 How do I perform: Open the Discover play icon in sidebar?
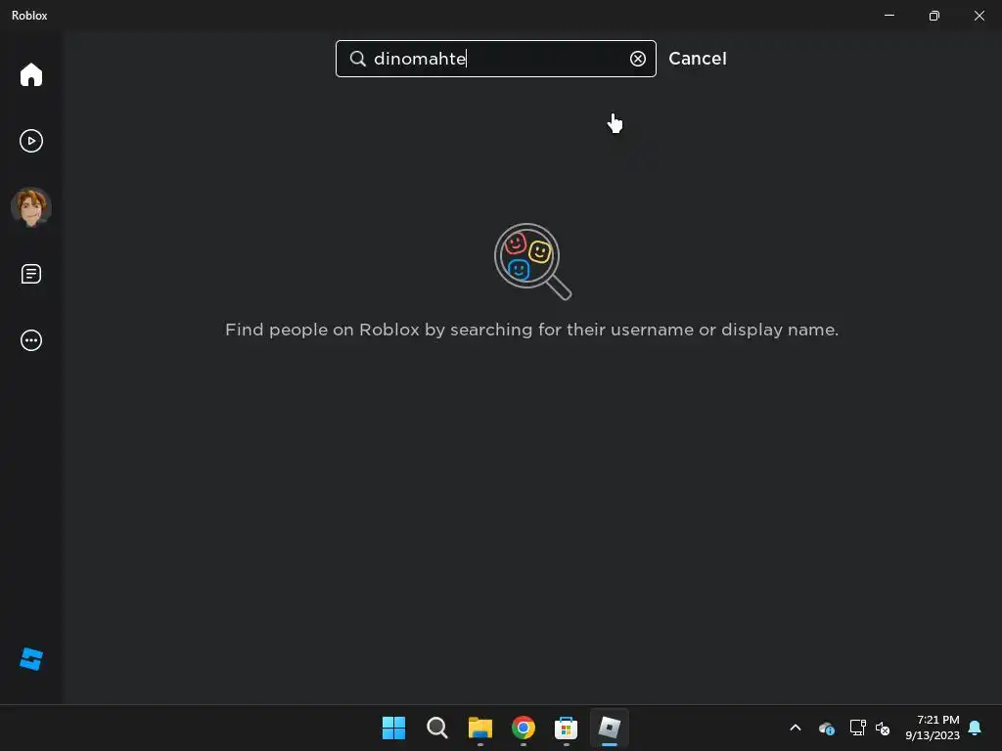point(30,141)
